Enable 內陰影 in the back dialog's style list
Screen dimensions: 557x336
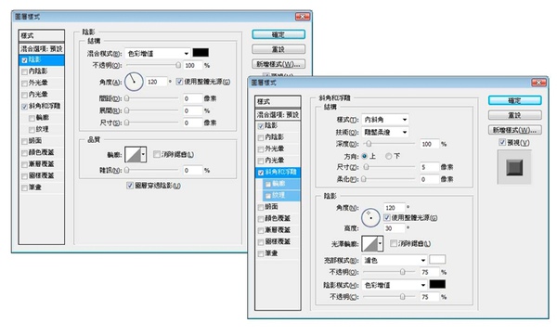click(x=24, y=71)
